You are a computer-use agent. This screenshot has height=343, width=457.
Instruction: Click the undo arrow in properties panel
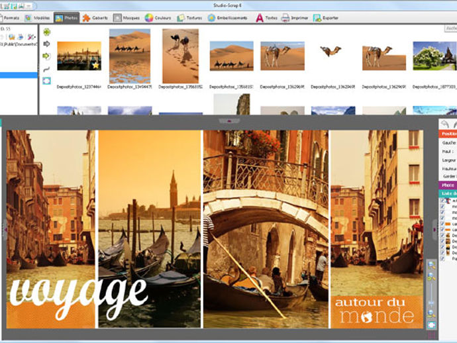[x=445, y=124]
